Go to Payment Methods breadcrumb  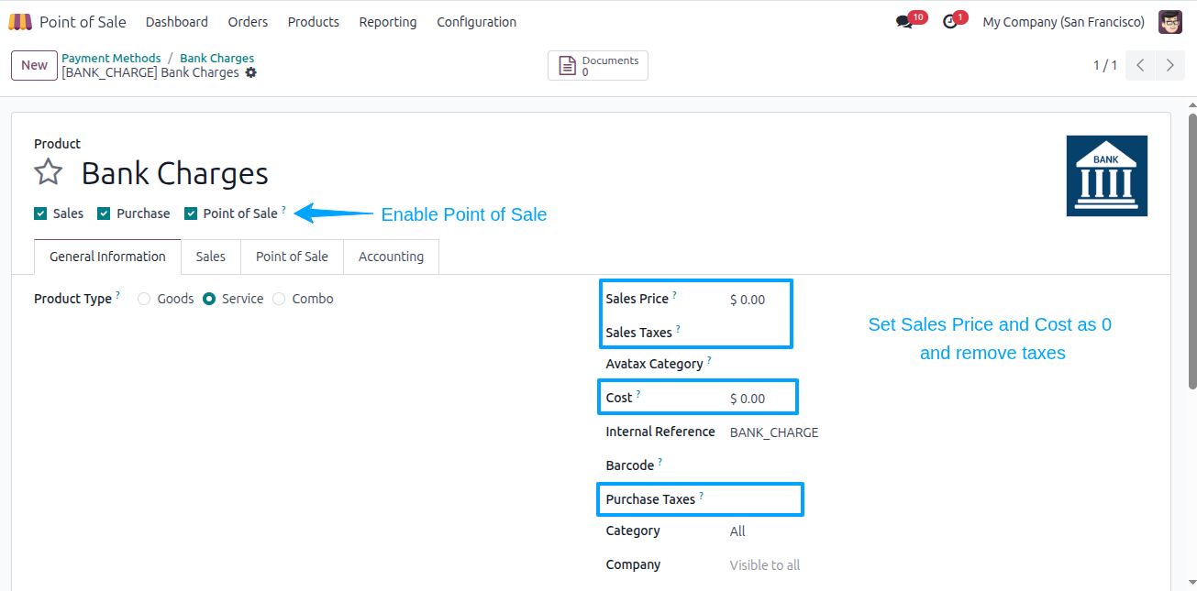111,58
